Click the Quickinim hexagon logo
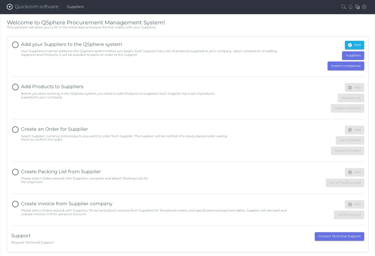This screenshot has width=375, height=256. pos(9,7)
